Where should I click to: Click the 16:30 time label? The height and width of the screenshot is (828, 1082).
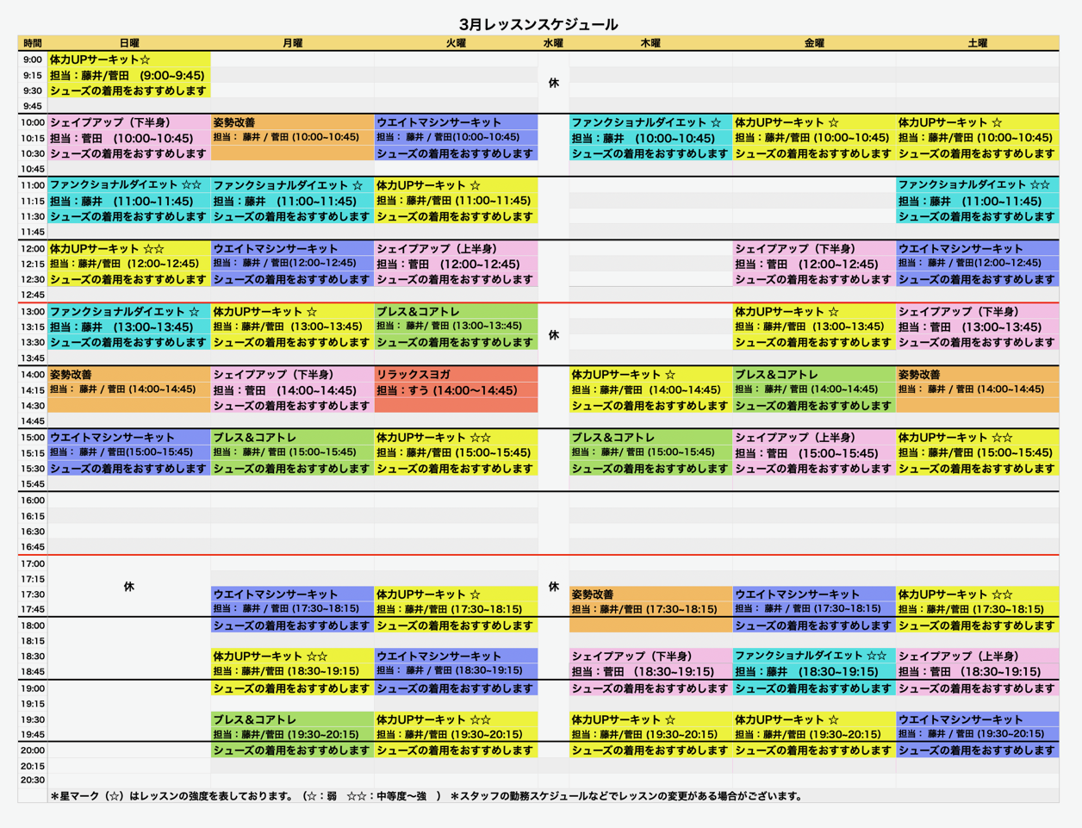pos(33,532)
